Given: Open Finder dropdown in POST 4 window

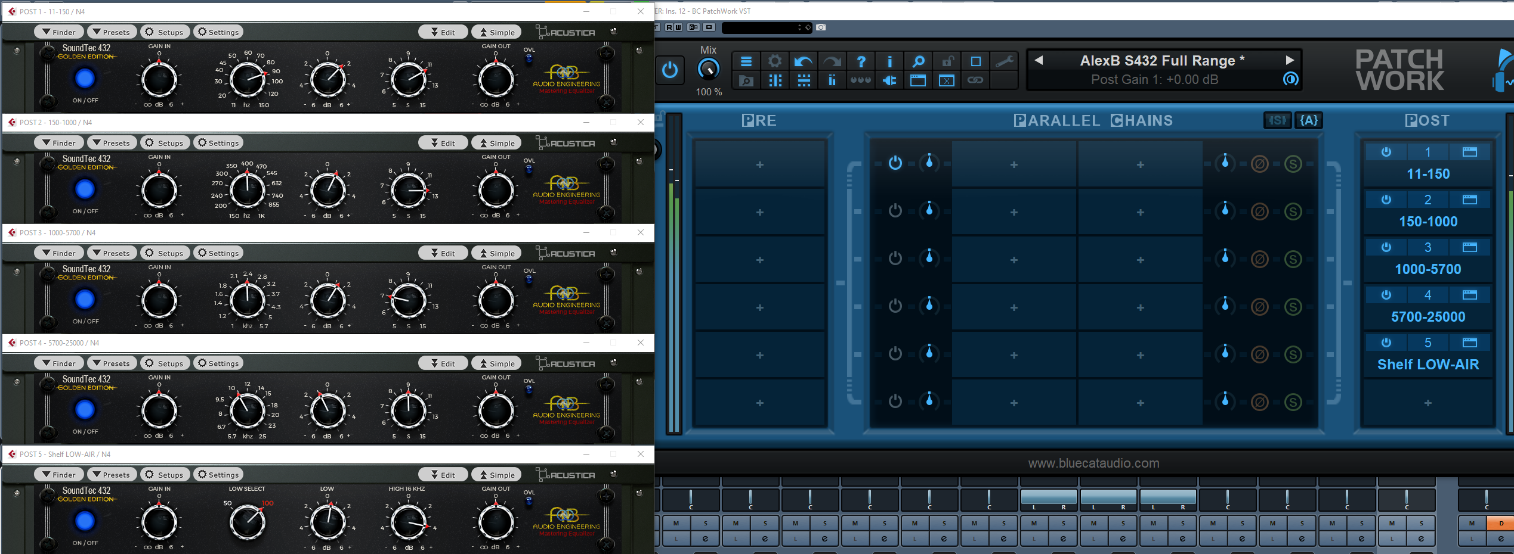Looking at the screenshot, I should 59,363.
